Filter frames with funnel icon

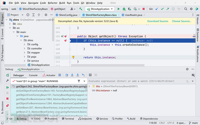coord(79,81)
